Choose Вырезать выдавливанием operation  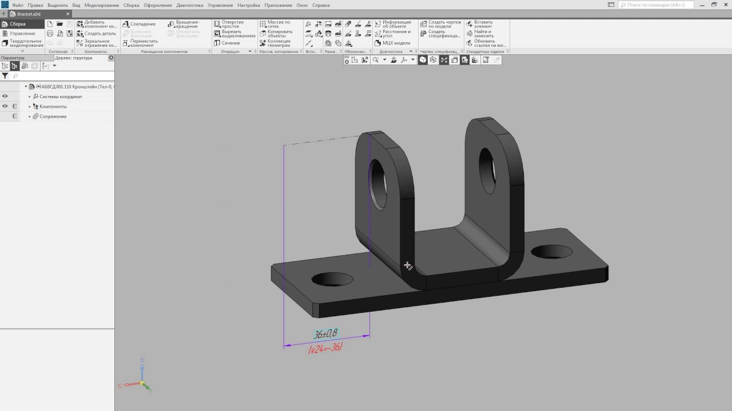point(234,34)
